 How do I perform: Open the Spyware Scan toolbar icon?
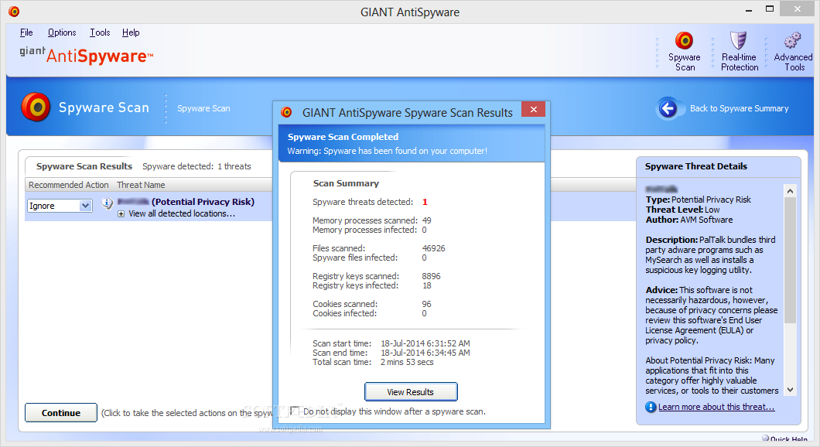[684, 41]
